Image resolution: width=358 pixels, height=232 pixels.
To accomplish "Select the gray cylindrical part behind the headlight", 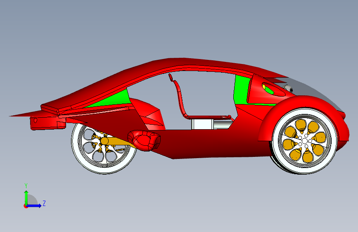I will click(288, 88).
